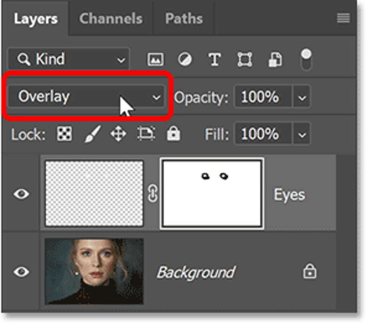
Task: Select the Layers tab
Action: coord(36,18)
